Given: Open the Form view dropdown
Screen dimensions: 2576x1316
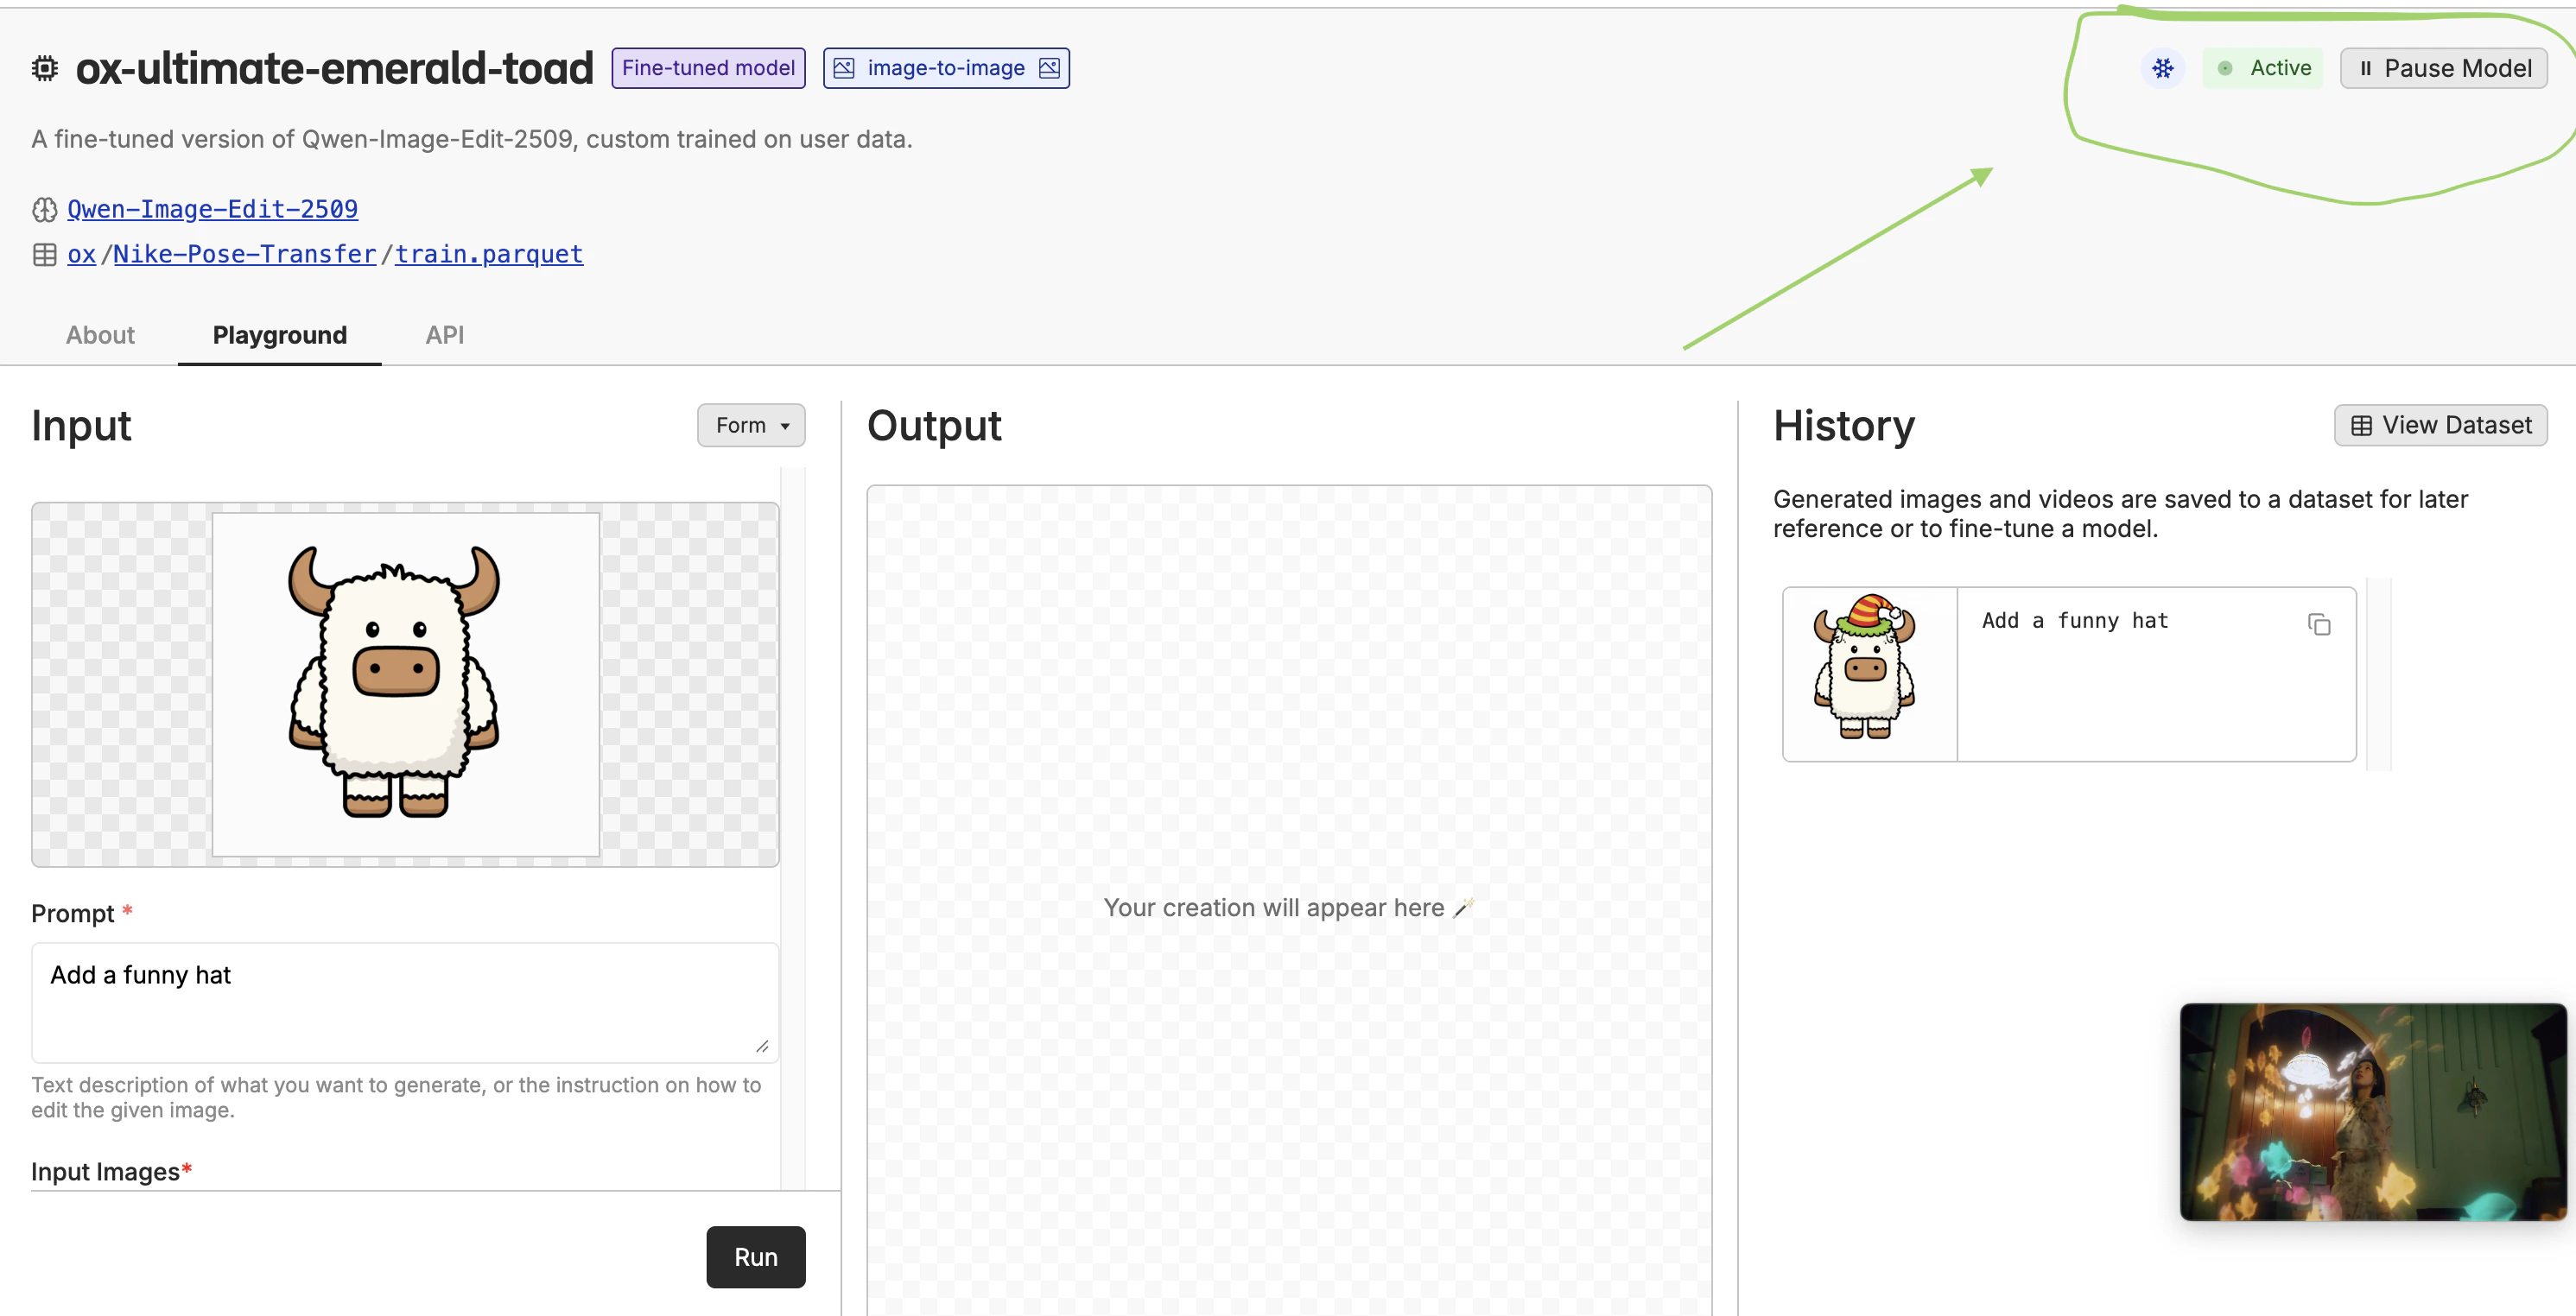Looking at the screenshot, I should [x=751, y=426].
